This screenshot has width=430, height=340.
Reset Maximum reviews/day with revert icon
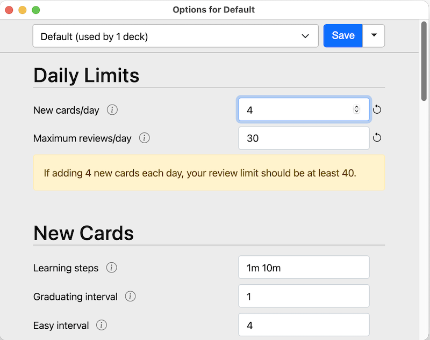(x=377, y=138)
